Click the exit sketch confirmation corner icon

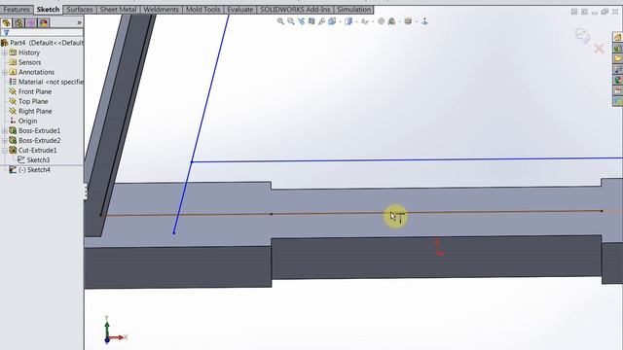583,36
